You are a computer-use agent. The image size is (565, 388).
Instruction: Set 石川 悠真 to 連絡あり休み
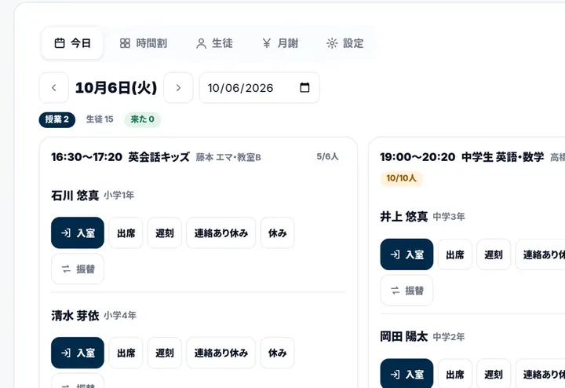pos(221,233)
